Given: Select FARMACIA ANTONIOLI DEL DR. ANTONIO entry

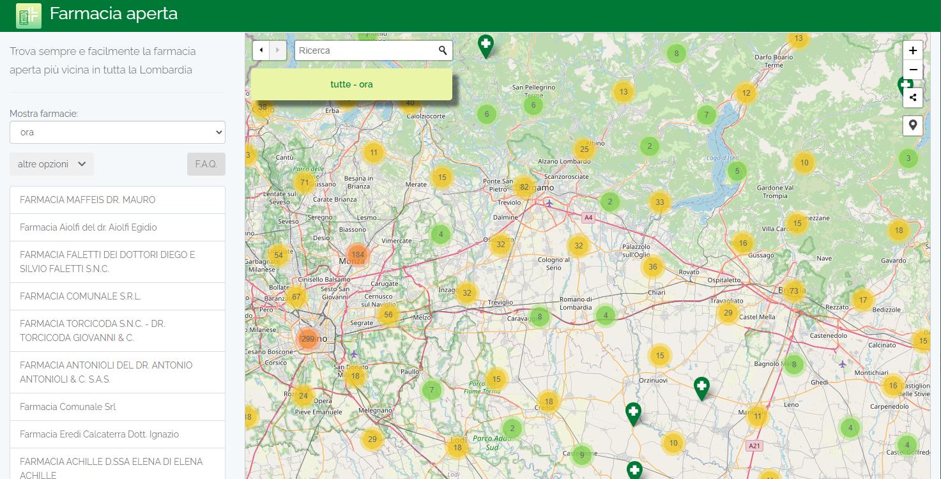Looking at the screenshot, I should coord(118,372).
